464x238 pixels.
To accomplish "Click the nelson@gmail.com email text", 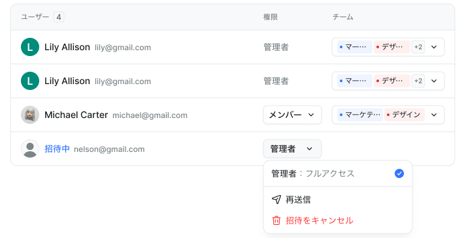I will [x=109, y=149].
